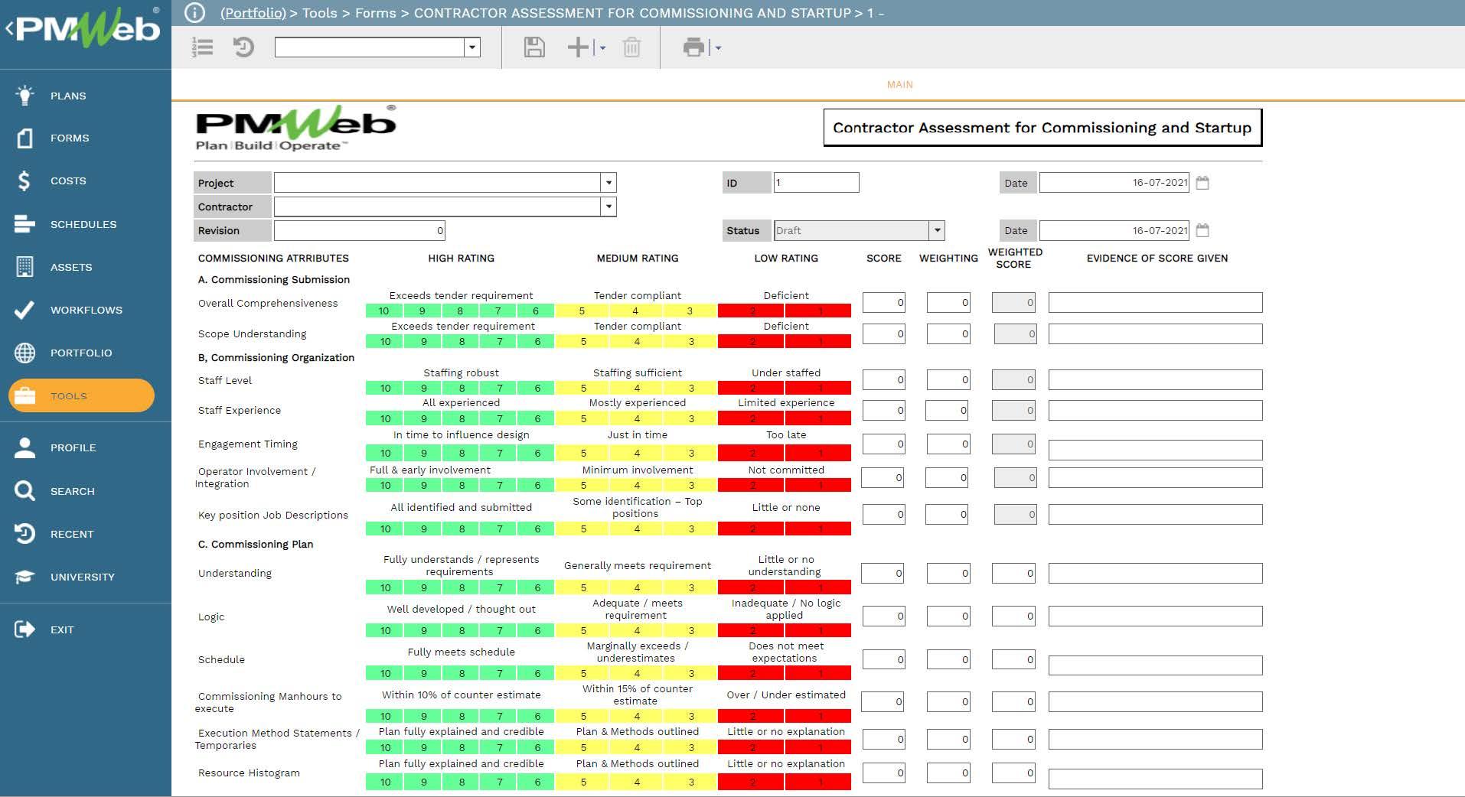Click the delete trash icon
The image size is (1465, 797).
631,47
